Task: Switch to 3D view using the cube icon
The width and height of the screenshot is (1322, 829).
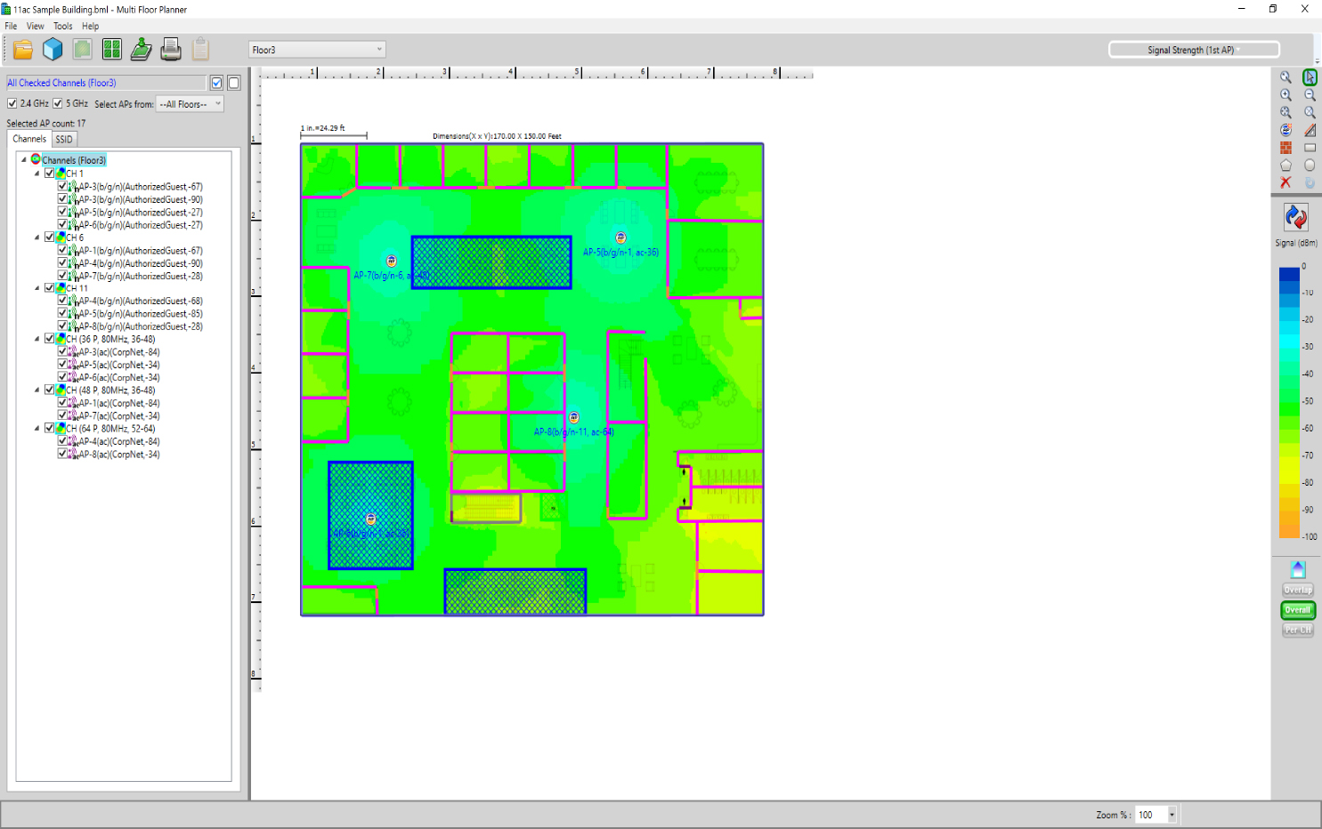Action: [52, 49]
